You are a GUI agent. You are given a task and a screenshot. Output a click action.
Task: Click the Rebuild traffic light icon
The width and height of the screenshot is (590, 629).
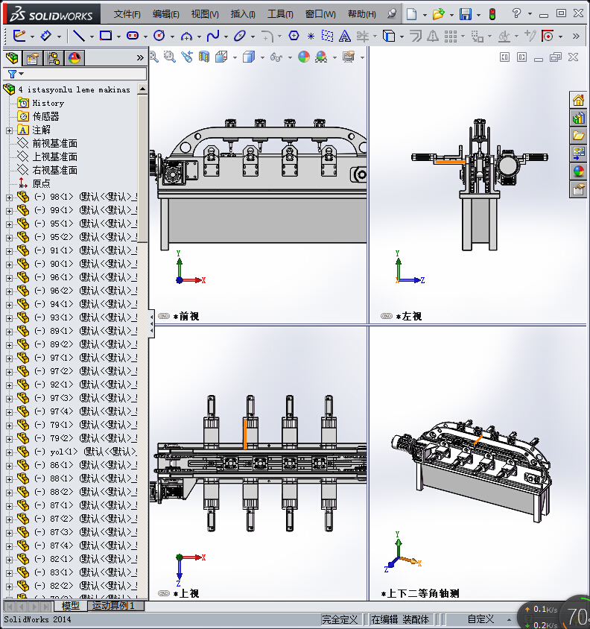tap(492, 14)
